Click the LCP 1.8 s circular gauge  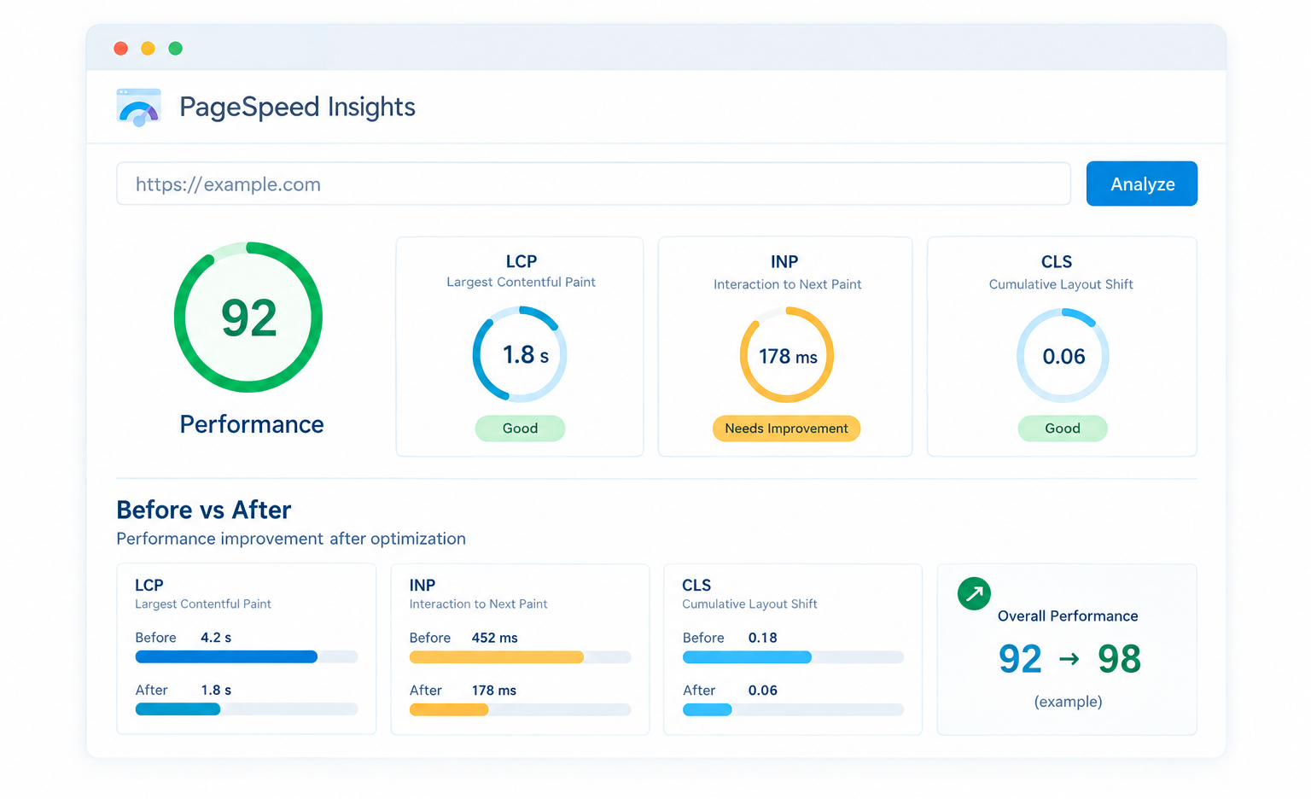pyautogui.click(x=520, y=354)
